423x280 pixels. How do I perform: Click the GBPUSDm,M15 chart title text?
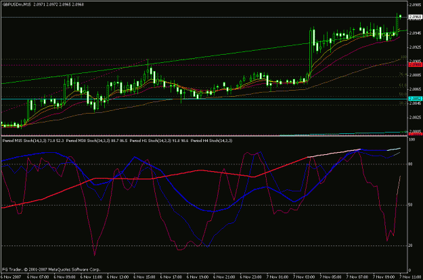17,5
